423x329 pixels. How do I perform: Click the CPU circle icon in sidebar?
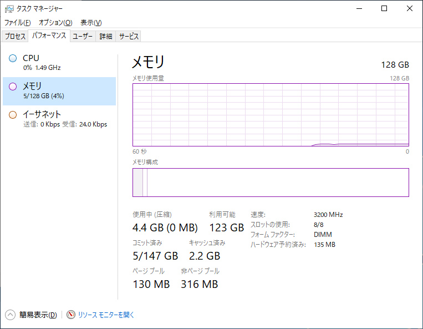[13, 58]
